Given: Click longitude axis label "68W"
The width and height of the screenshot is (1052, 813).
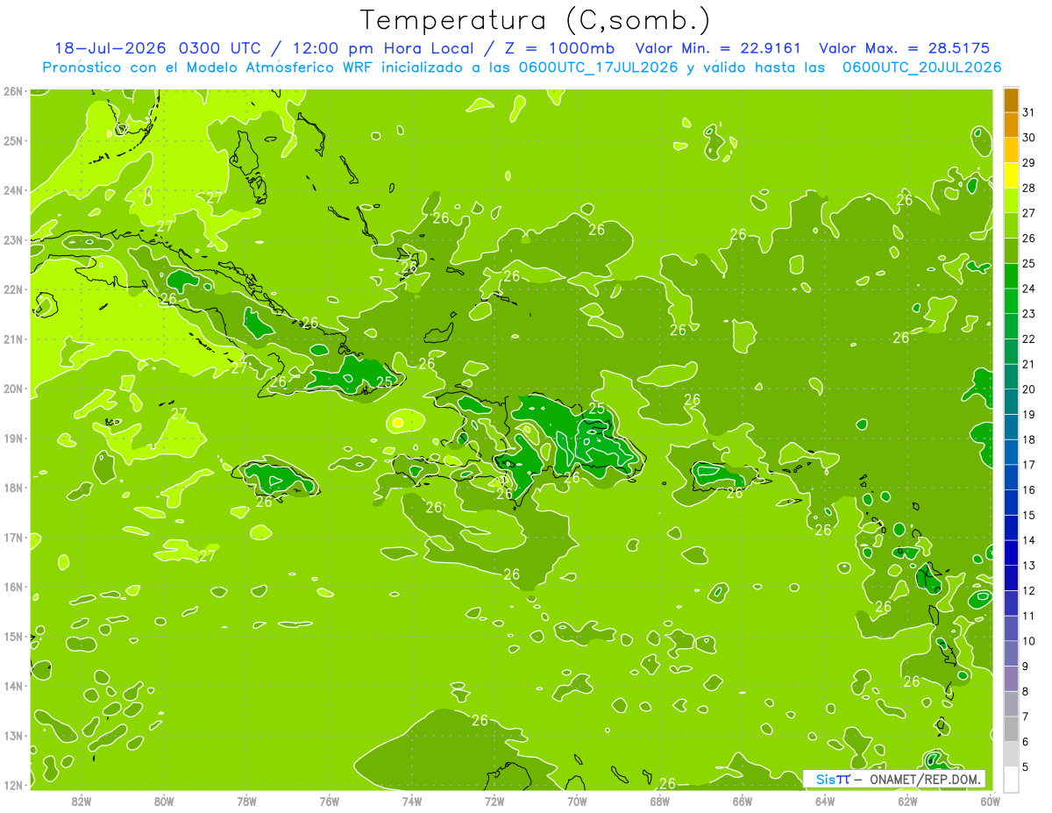Looking at the screenshot, I should pyautogui.click(x=660, y=801).
